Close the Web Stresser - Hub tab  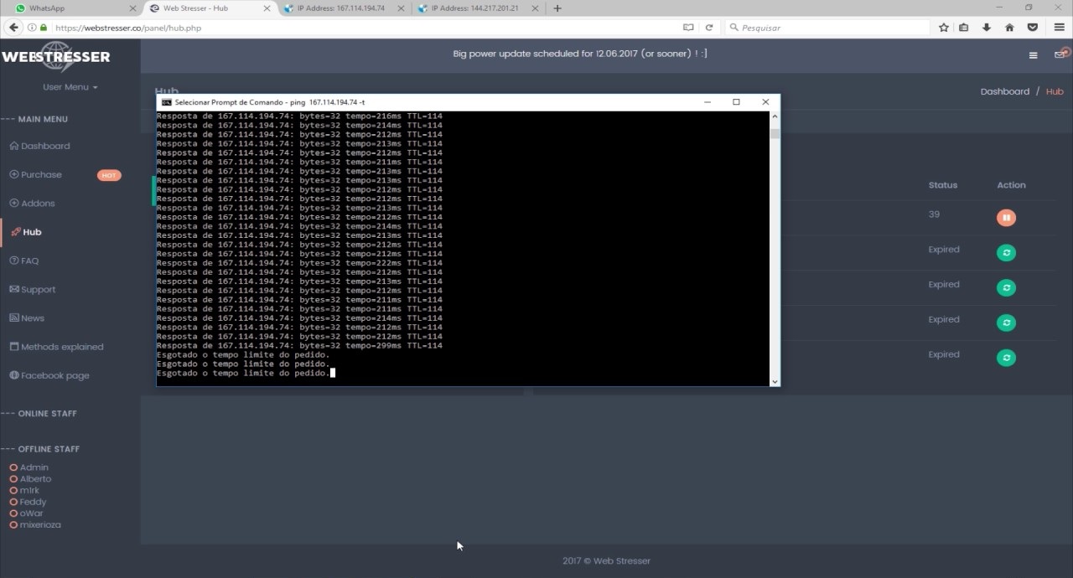click(267, 8)
